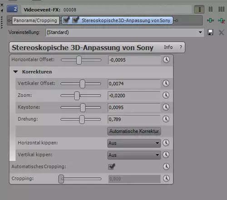Click the Zoom value field -0,0200

(134, 96)
